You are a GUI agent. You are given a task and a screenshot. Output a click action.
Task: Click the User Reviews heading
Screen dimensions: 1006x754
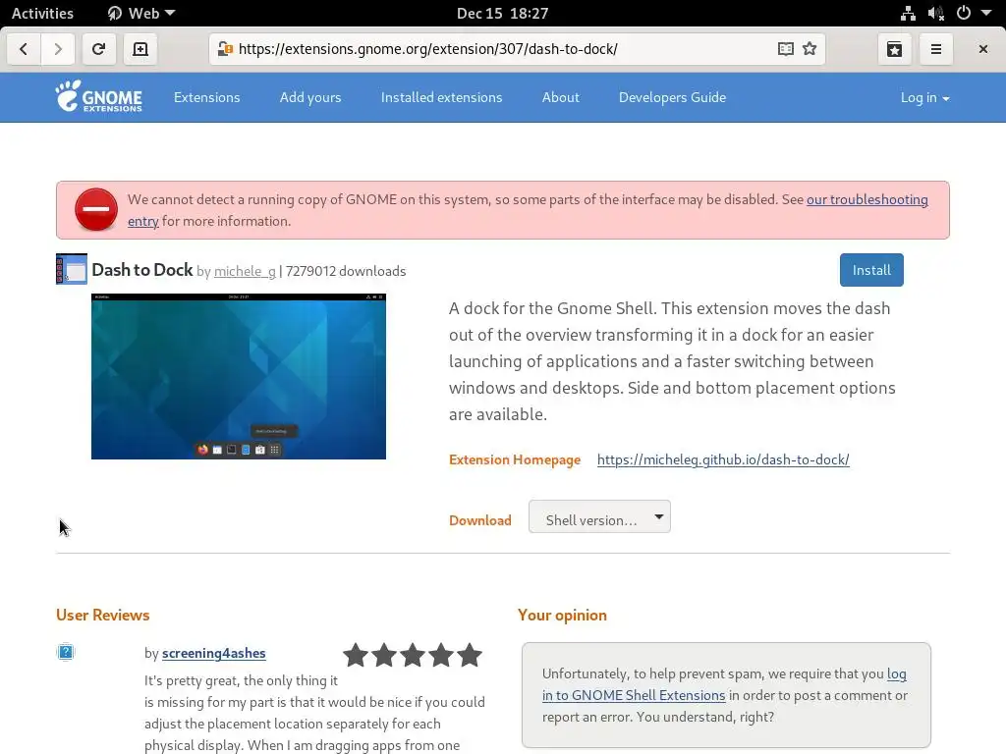point(102,615)
